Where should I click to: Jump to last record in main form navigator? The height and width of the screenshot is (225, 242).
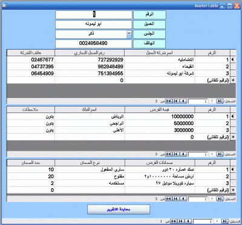181,221
